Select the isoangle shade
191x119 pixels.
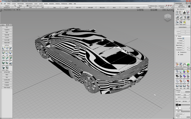coord(177,76)
